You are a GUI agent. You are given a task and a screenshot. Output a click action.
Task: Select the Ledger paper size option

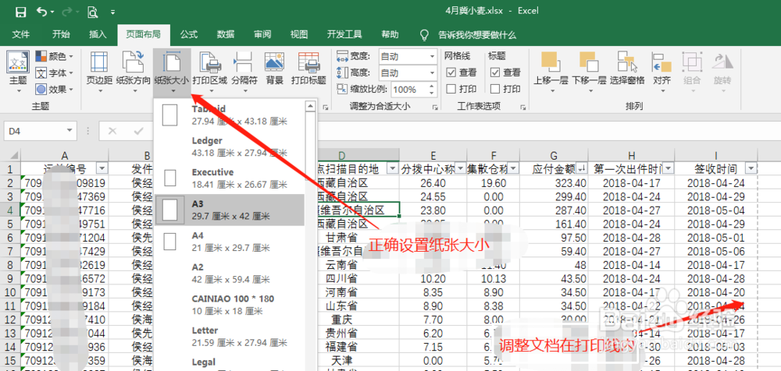pos(229,147)
